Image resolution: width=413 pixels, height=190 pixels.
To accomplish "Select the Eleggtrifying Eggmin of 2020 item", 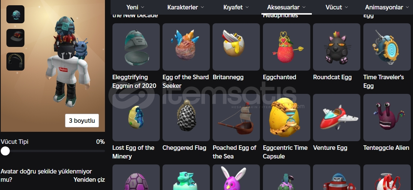I will [136, 47].
